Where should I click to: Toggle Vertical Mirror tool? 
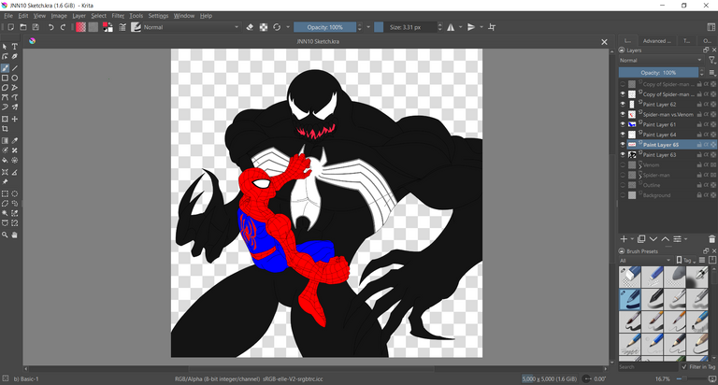(471, 27)
